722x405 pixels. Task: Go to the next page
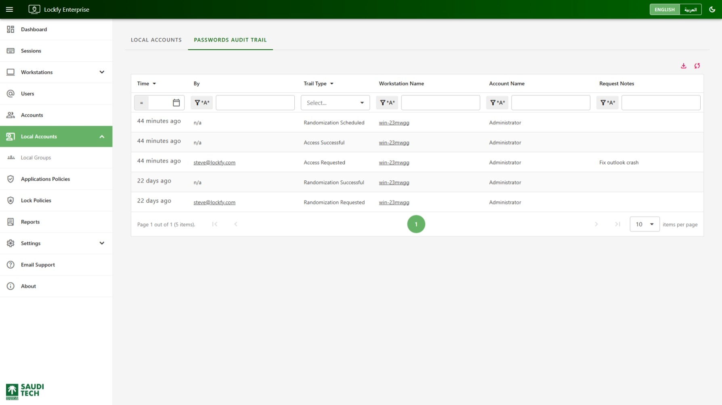click(x=596, y=224)
